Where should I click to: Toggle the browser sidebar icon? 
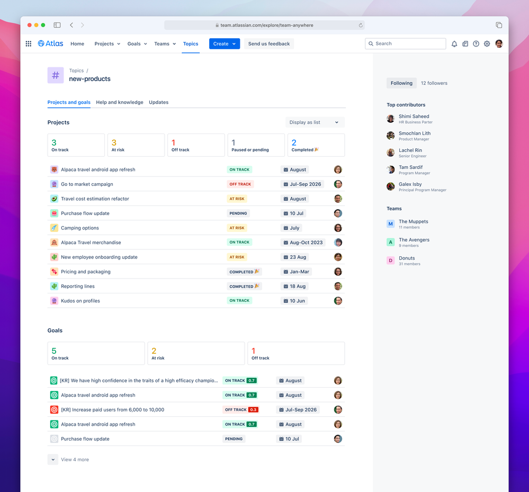pyautogui.click(x=57, y=25)
